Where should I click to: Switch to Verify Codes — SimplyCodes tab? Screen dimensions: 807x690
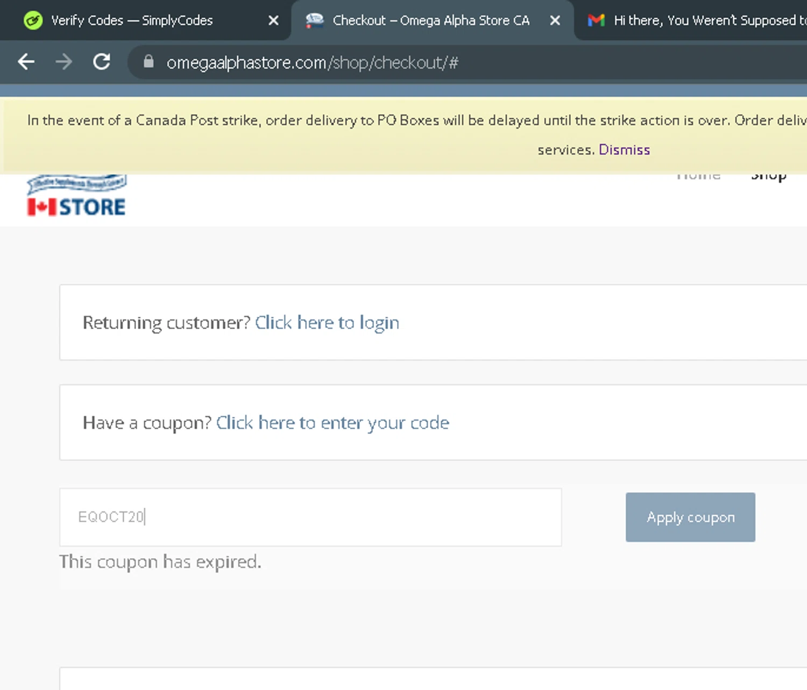point(145,20)
